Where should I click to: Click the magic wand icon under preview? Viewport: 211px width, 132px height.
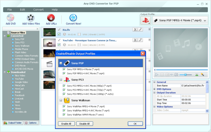click(x=202, y=75)
